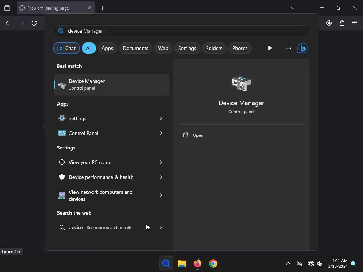Select the All filter tab
Viewport: 363px width, 272px height.
[89, 48]
